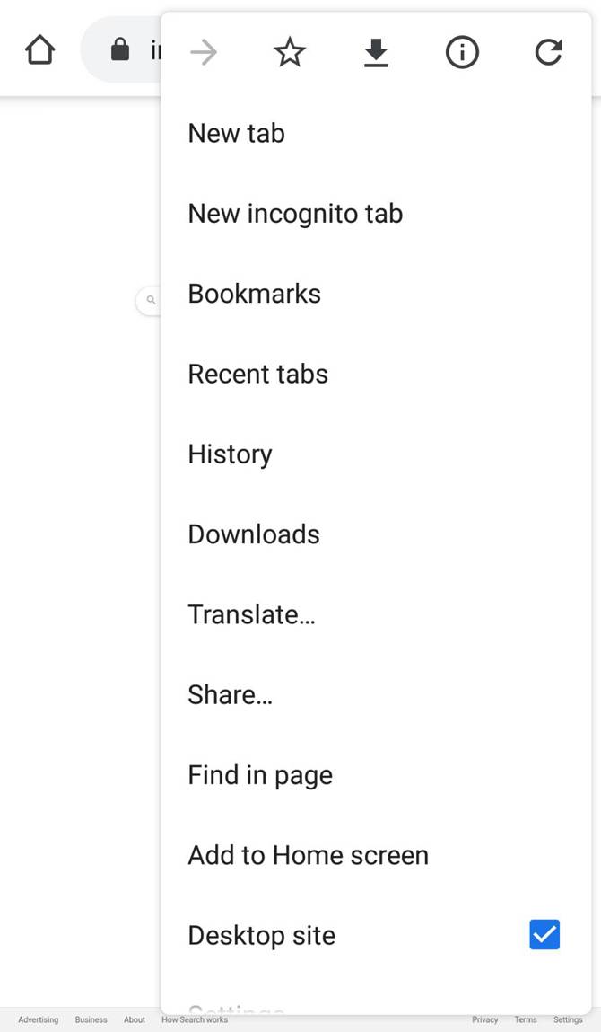Reload the page with refresh icon
The width and height of the screenshot is (601, 1032).
pyautogui.click(x=548, y=53)
